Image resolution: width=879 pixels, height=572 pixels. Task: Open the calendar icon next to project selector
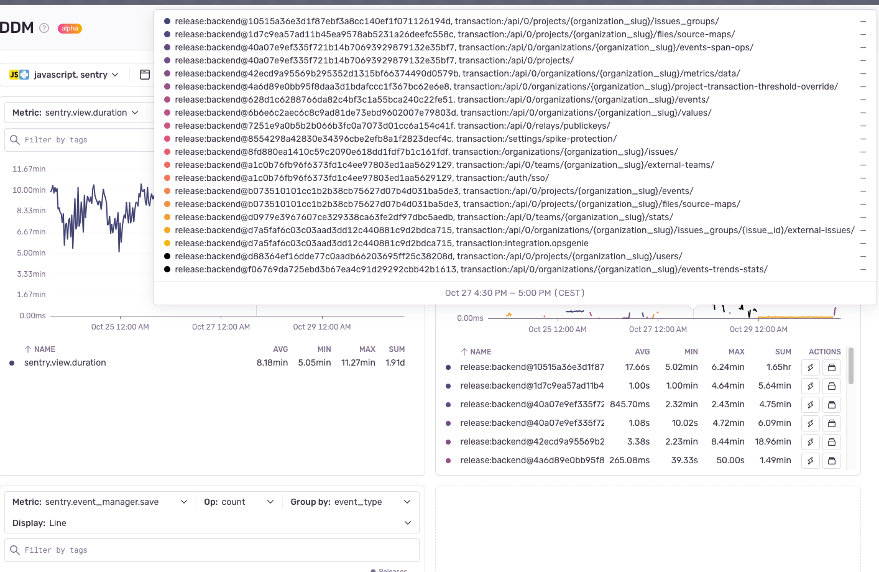[x=144, y=74]
